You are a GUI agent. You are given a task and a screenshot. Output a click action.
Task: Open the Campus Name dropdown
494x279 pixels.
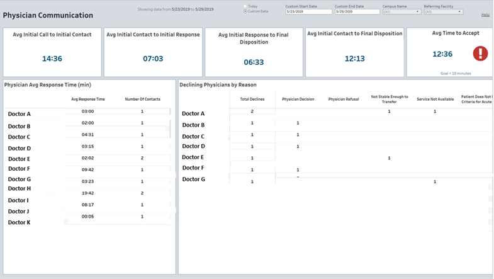[x=401, y=12]
